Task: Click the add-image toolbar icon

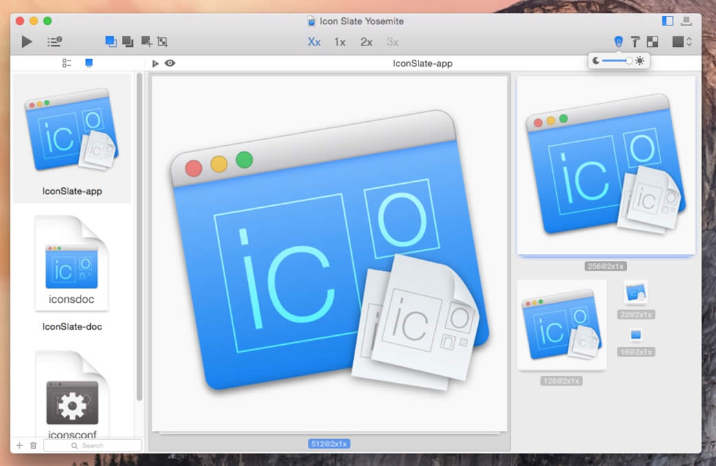Action: tap(145, 41)
